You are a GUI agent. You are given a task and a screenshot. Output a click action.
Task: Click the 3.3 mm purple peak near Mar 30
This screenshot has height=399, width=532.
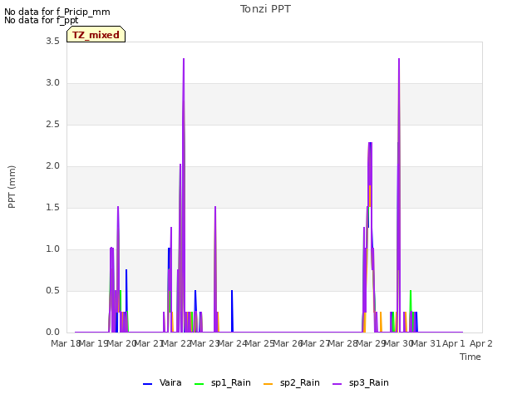[x=399, y=59]
